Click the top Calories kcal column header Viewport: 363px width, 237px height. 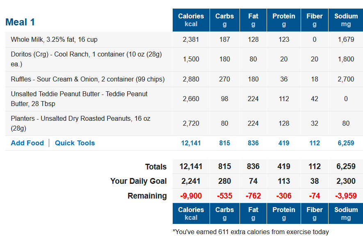pyautogui.click(x=191, y=20)
